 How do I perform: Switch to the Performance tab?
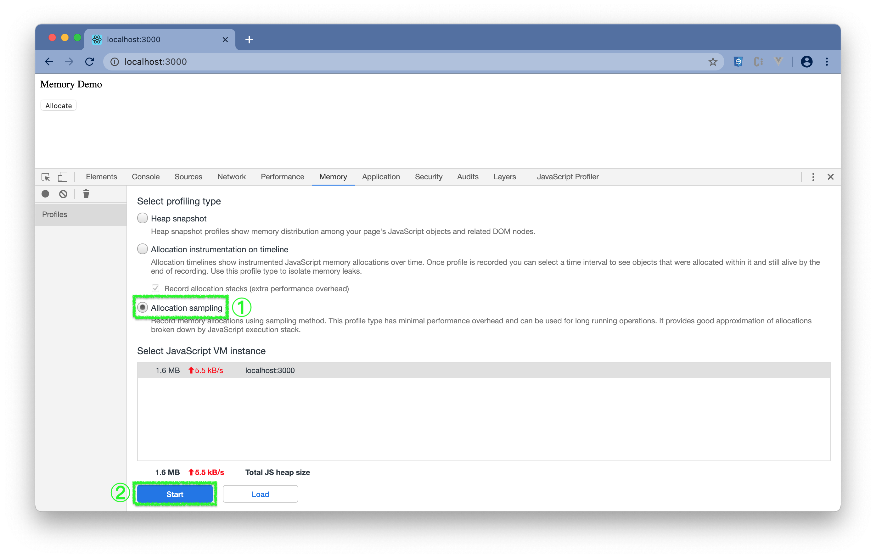point(282,177)
